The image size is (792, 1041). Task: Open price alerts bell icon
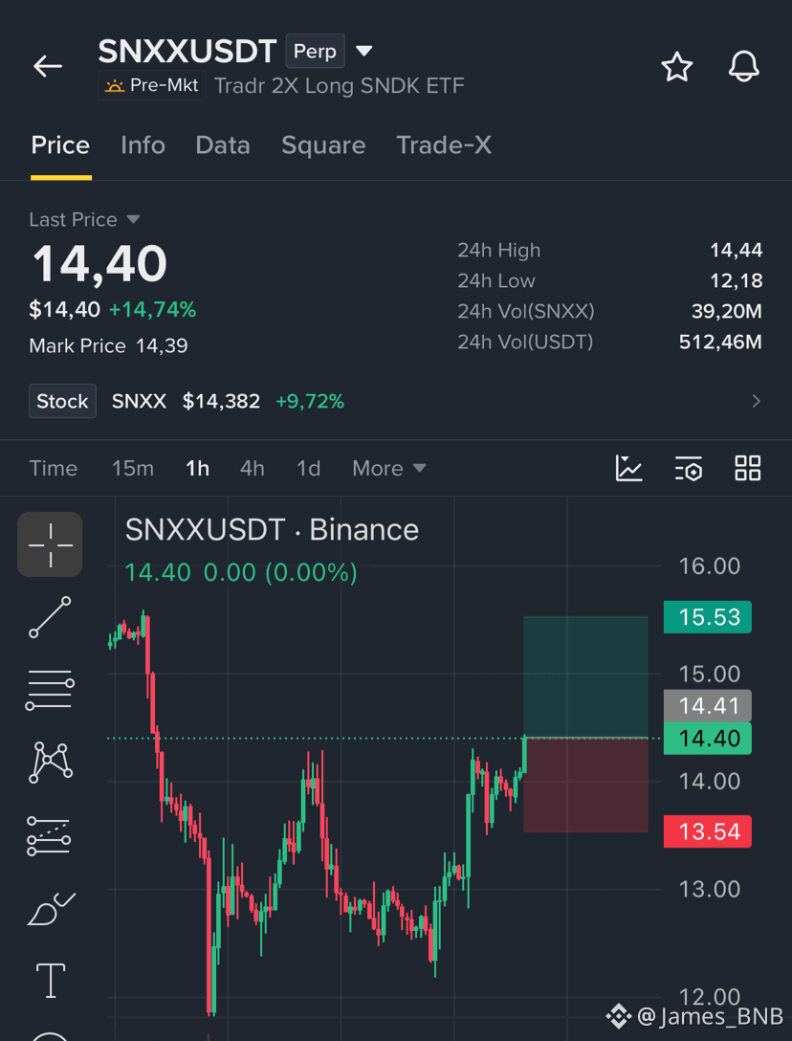pos(743,67)
